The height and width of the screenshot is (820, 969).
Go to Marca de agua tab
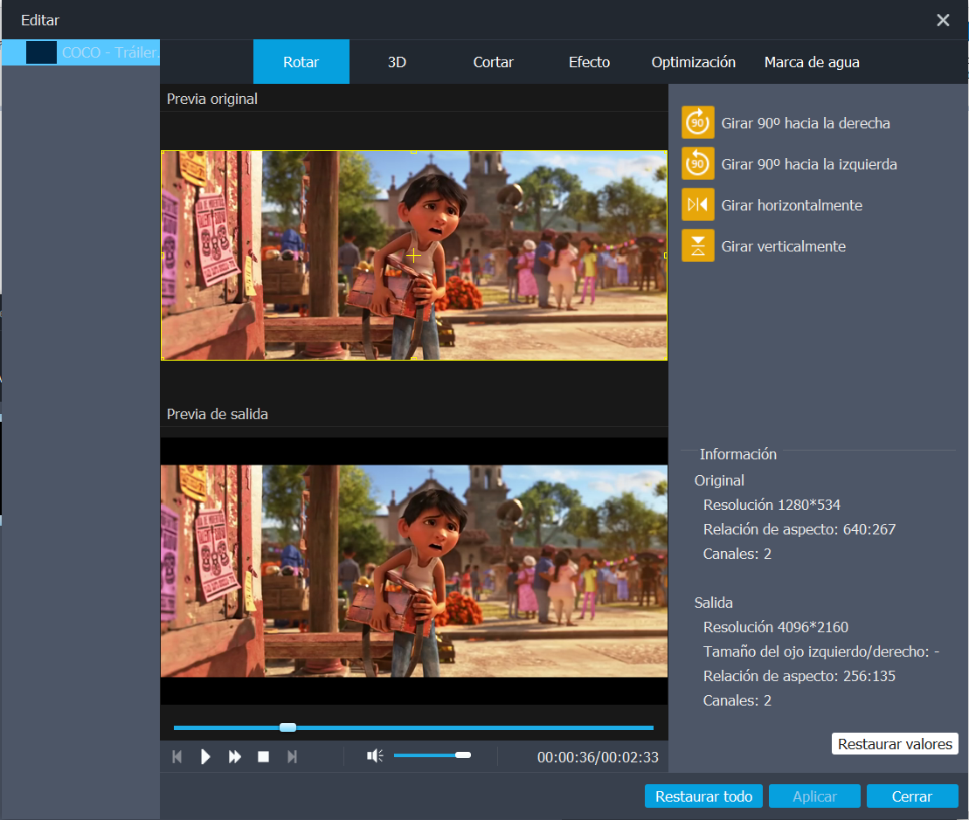[812, 62]
